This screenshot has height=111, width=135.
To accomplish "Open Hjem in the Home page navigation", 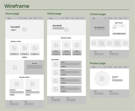I will [x=21, y=18].
